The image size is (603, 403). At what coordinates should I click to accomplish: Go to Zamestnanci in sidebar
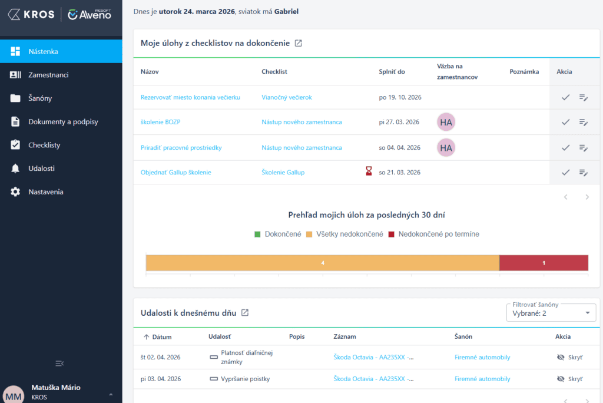tap(48, 75)
